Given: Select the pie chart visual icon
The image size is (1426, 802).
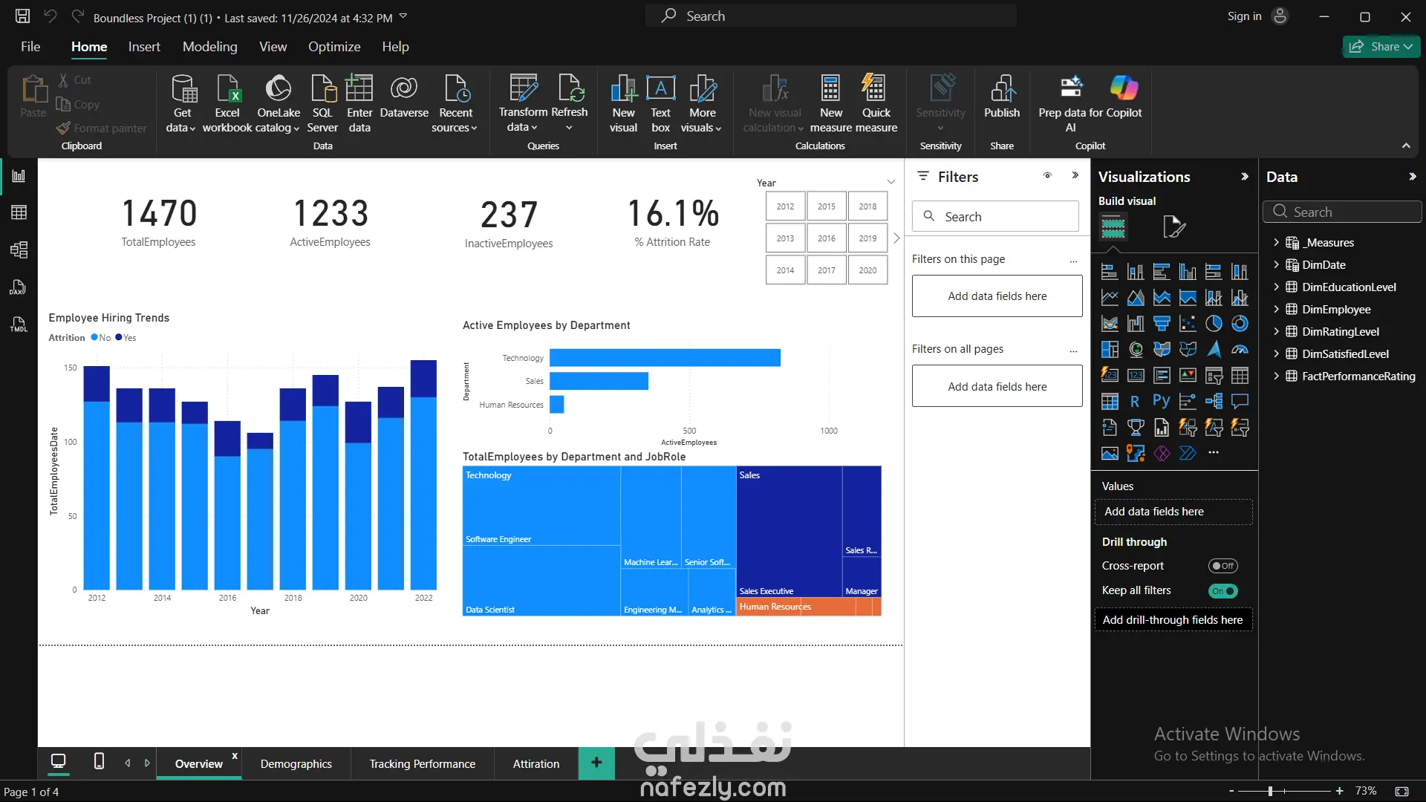Looking at the screenshot, I should tap(1214, 324).
